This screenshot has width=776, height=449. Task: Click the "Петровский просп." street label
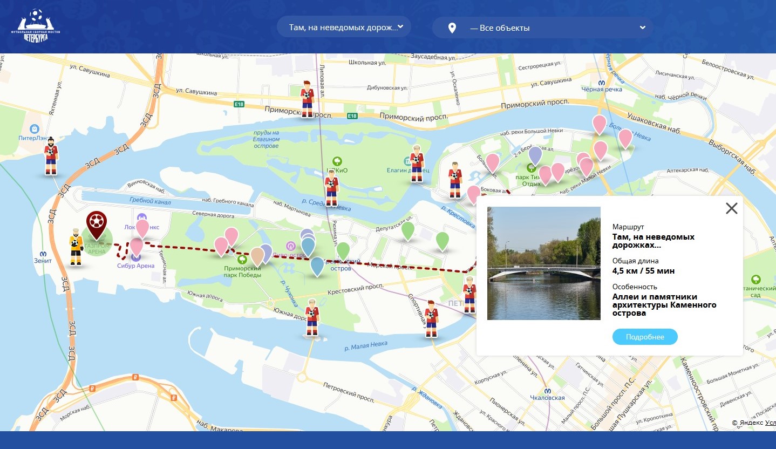(348, 392)
